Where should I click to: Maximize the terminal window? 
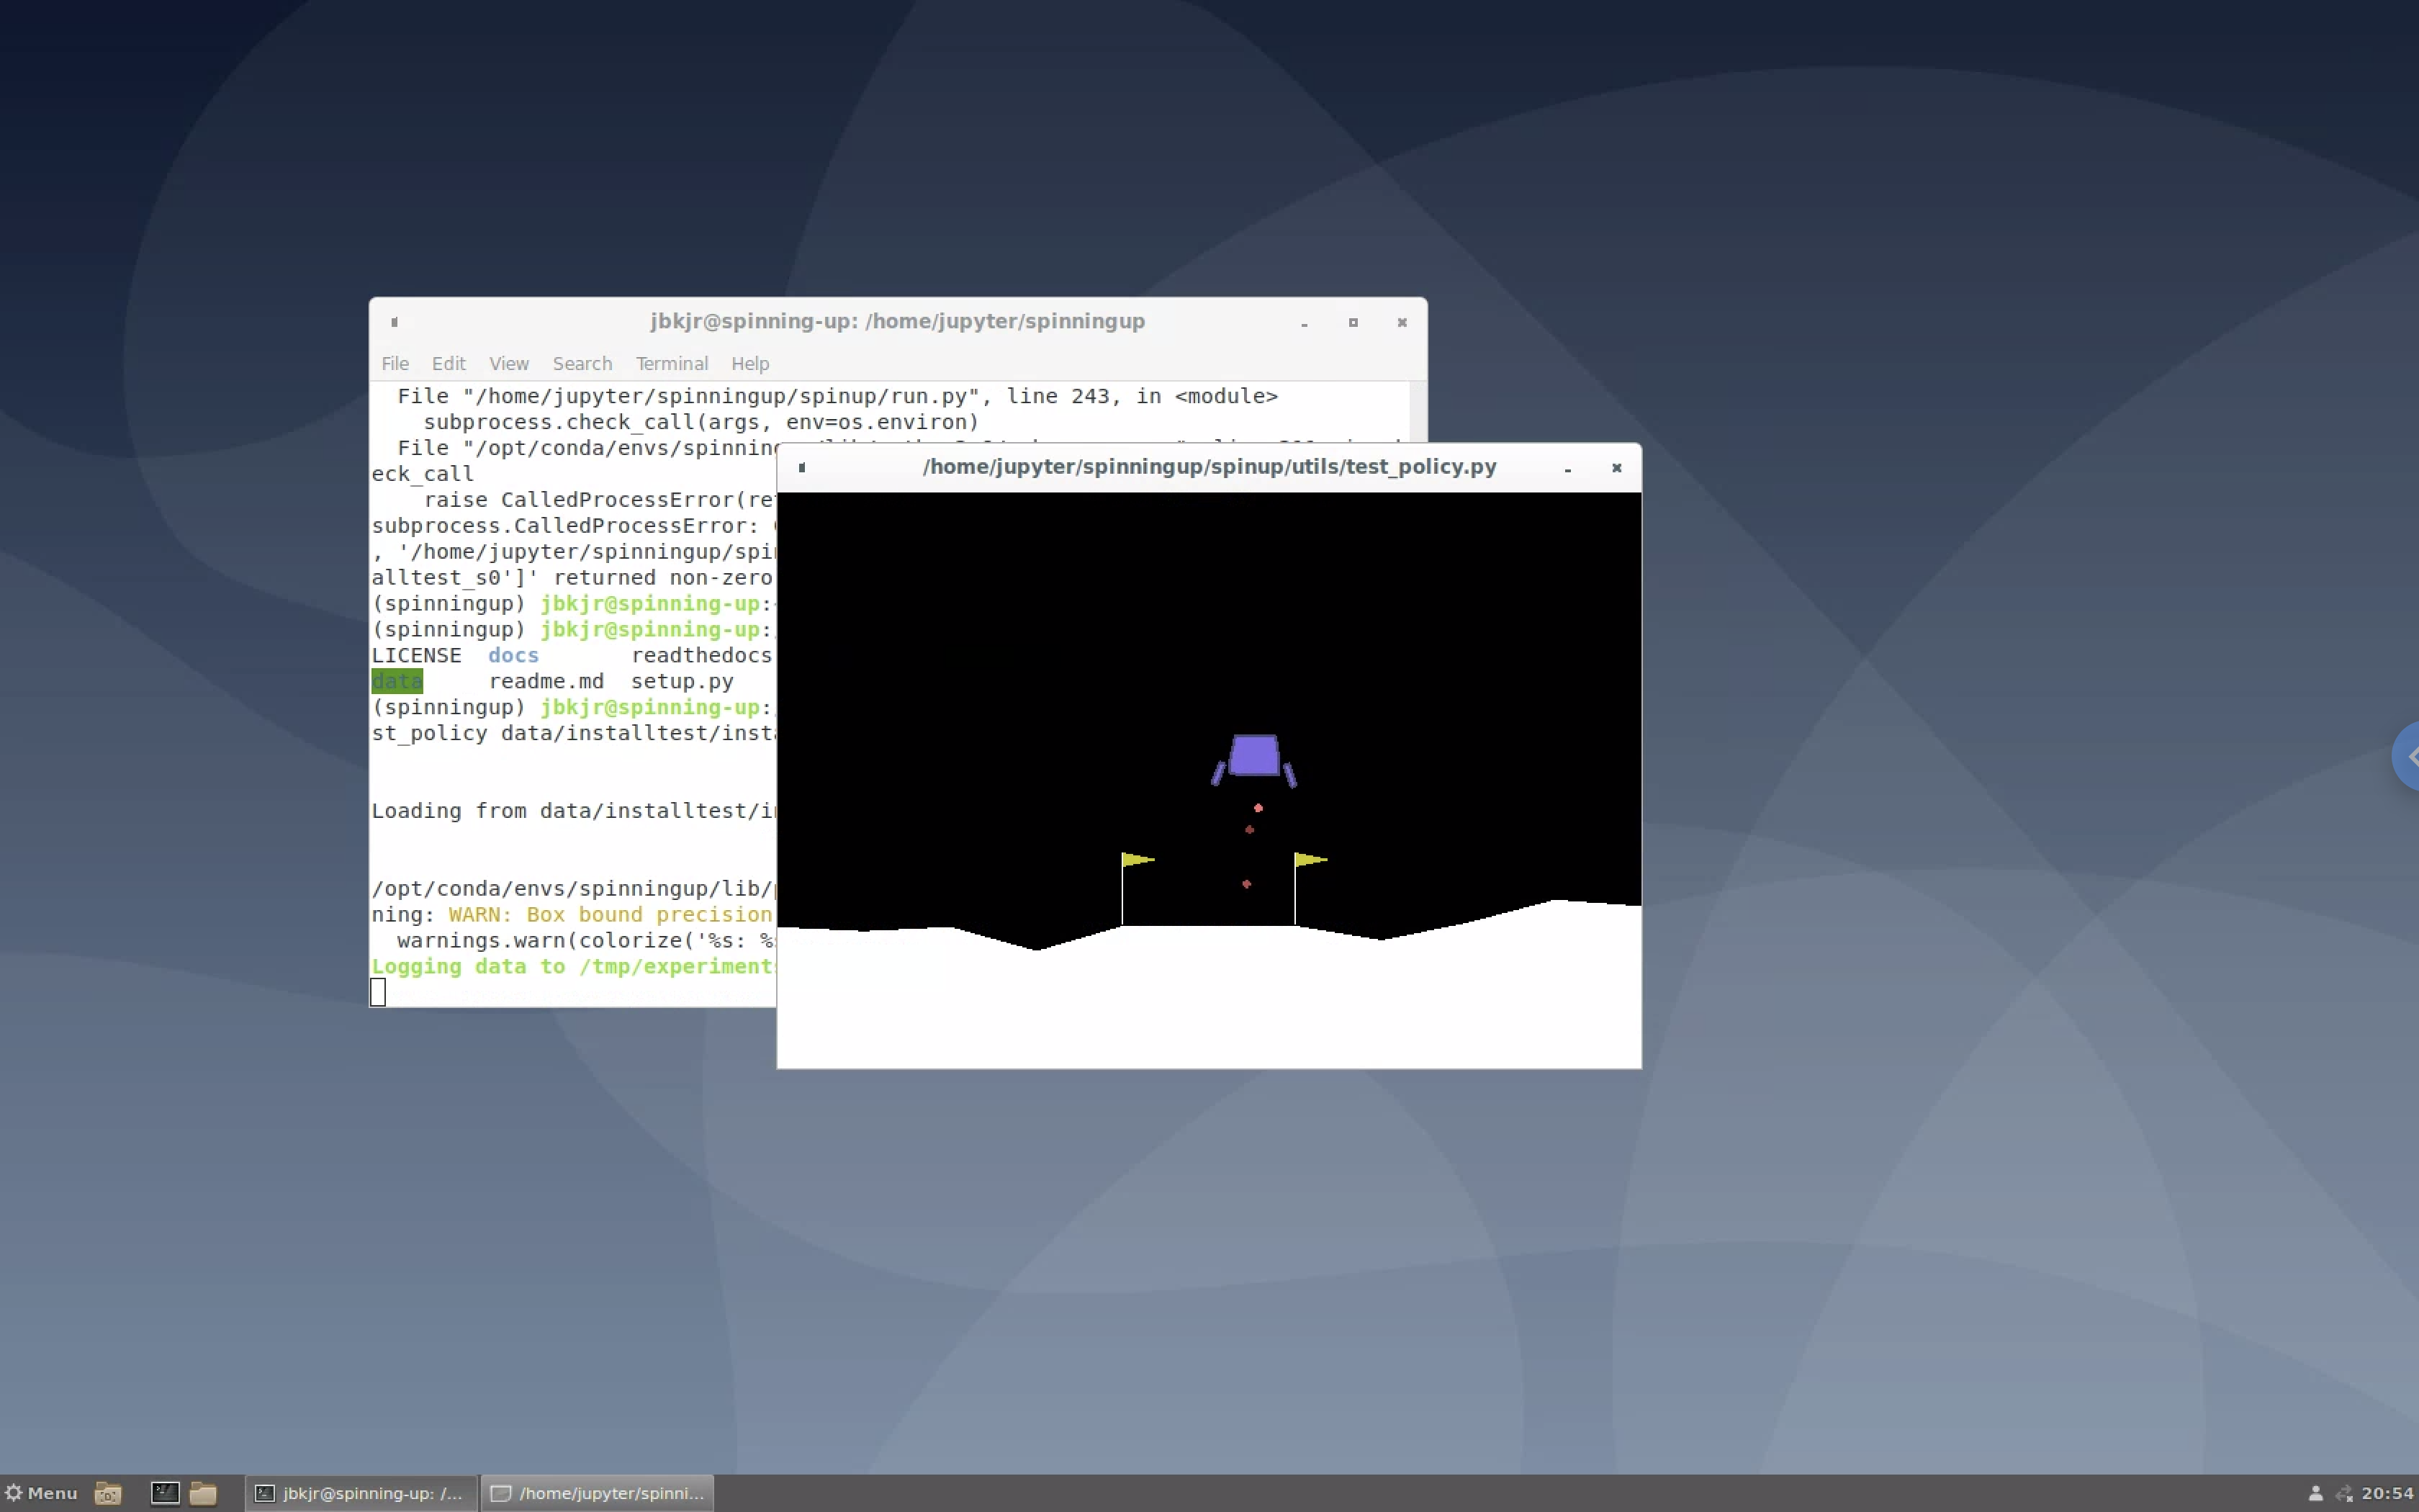pyautogui.click(x=1353, y=322)
